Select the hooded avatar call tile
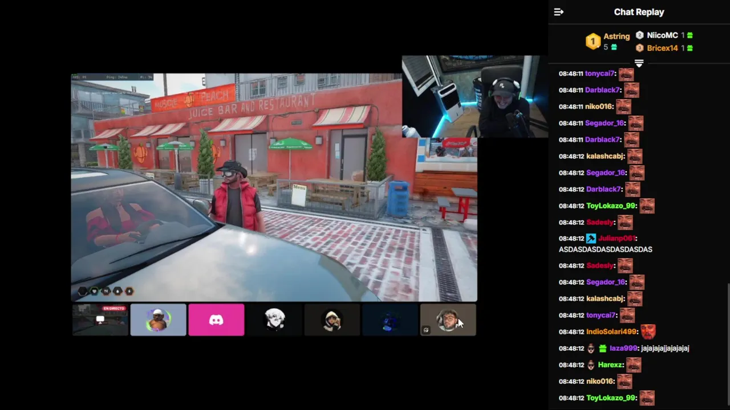 pyautogui.click(x=332, y=320)
